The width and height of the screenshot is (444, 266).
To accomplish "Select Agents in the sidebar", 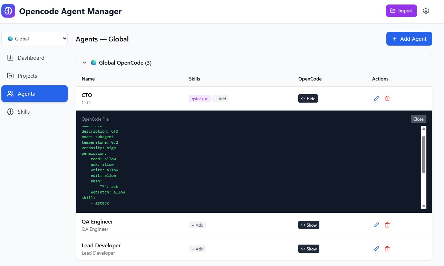I will [x=35, y=94].
